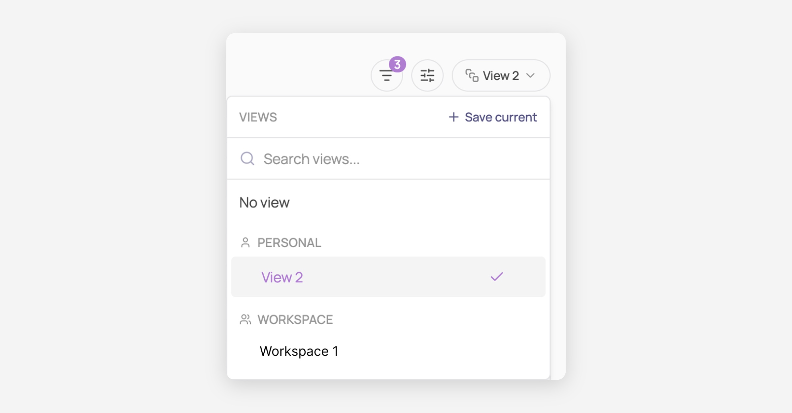Toggle the checkmark on View 2
The width and height of the screenshot is (792, 413).
tap(497, 277)
